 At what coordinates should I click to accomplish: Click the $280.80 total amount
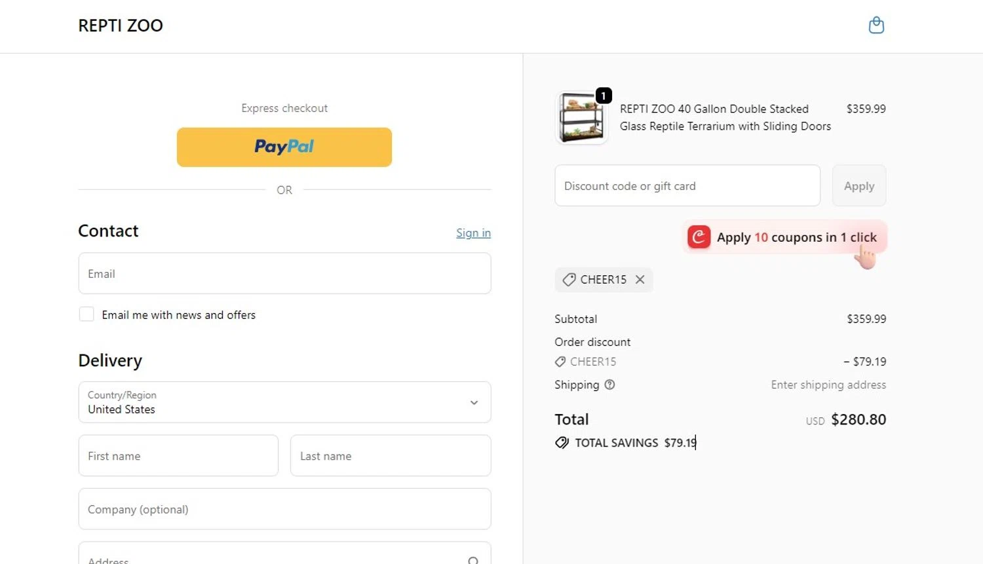858,419
